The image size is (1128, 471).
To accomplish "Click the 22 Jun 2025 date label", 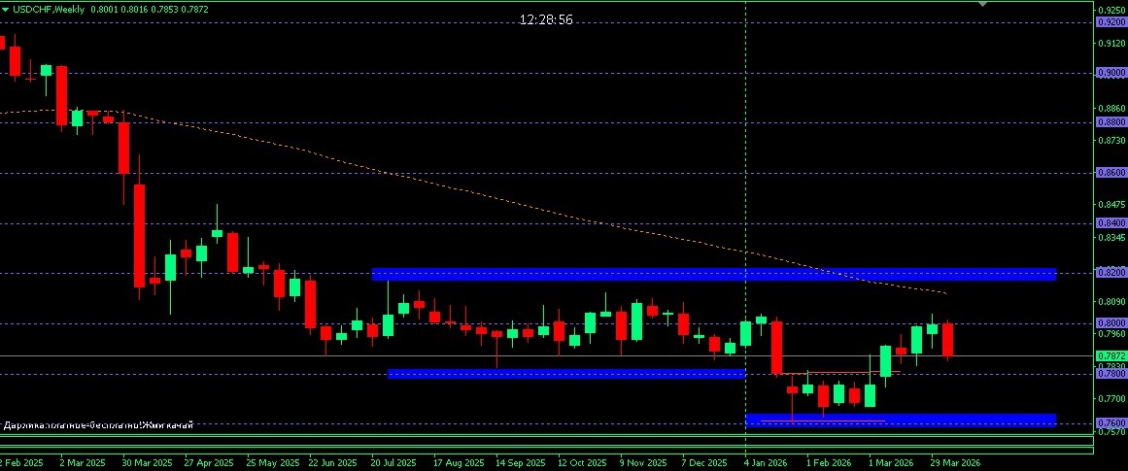I will [334, 464].
